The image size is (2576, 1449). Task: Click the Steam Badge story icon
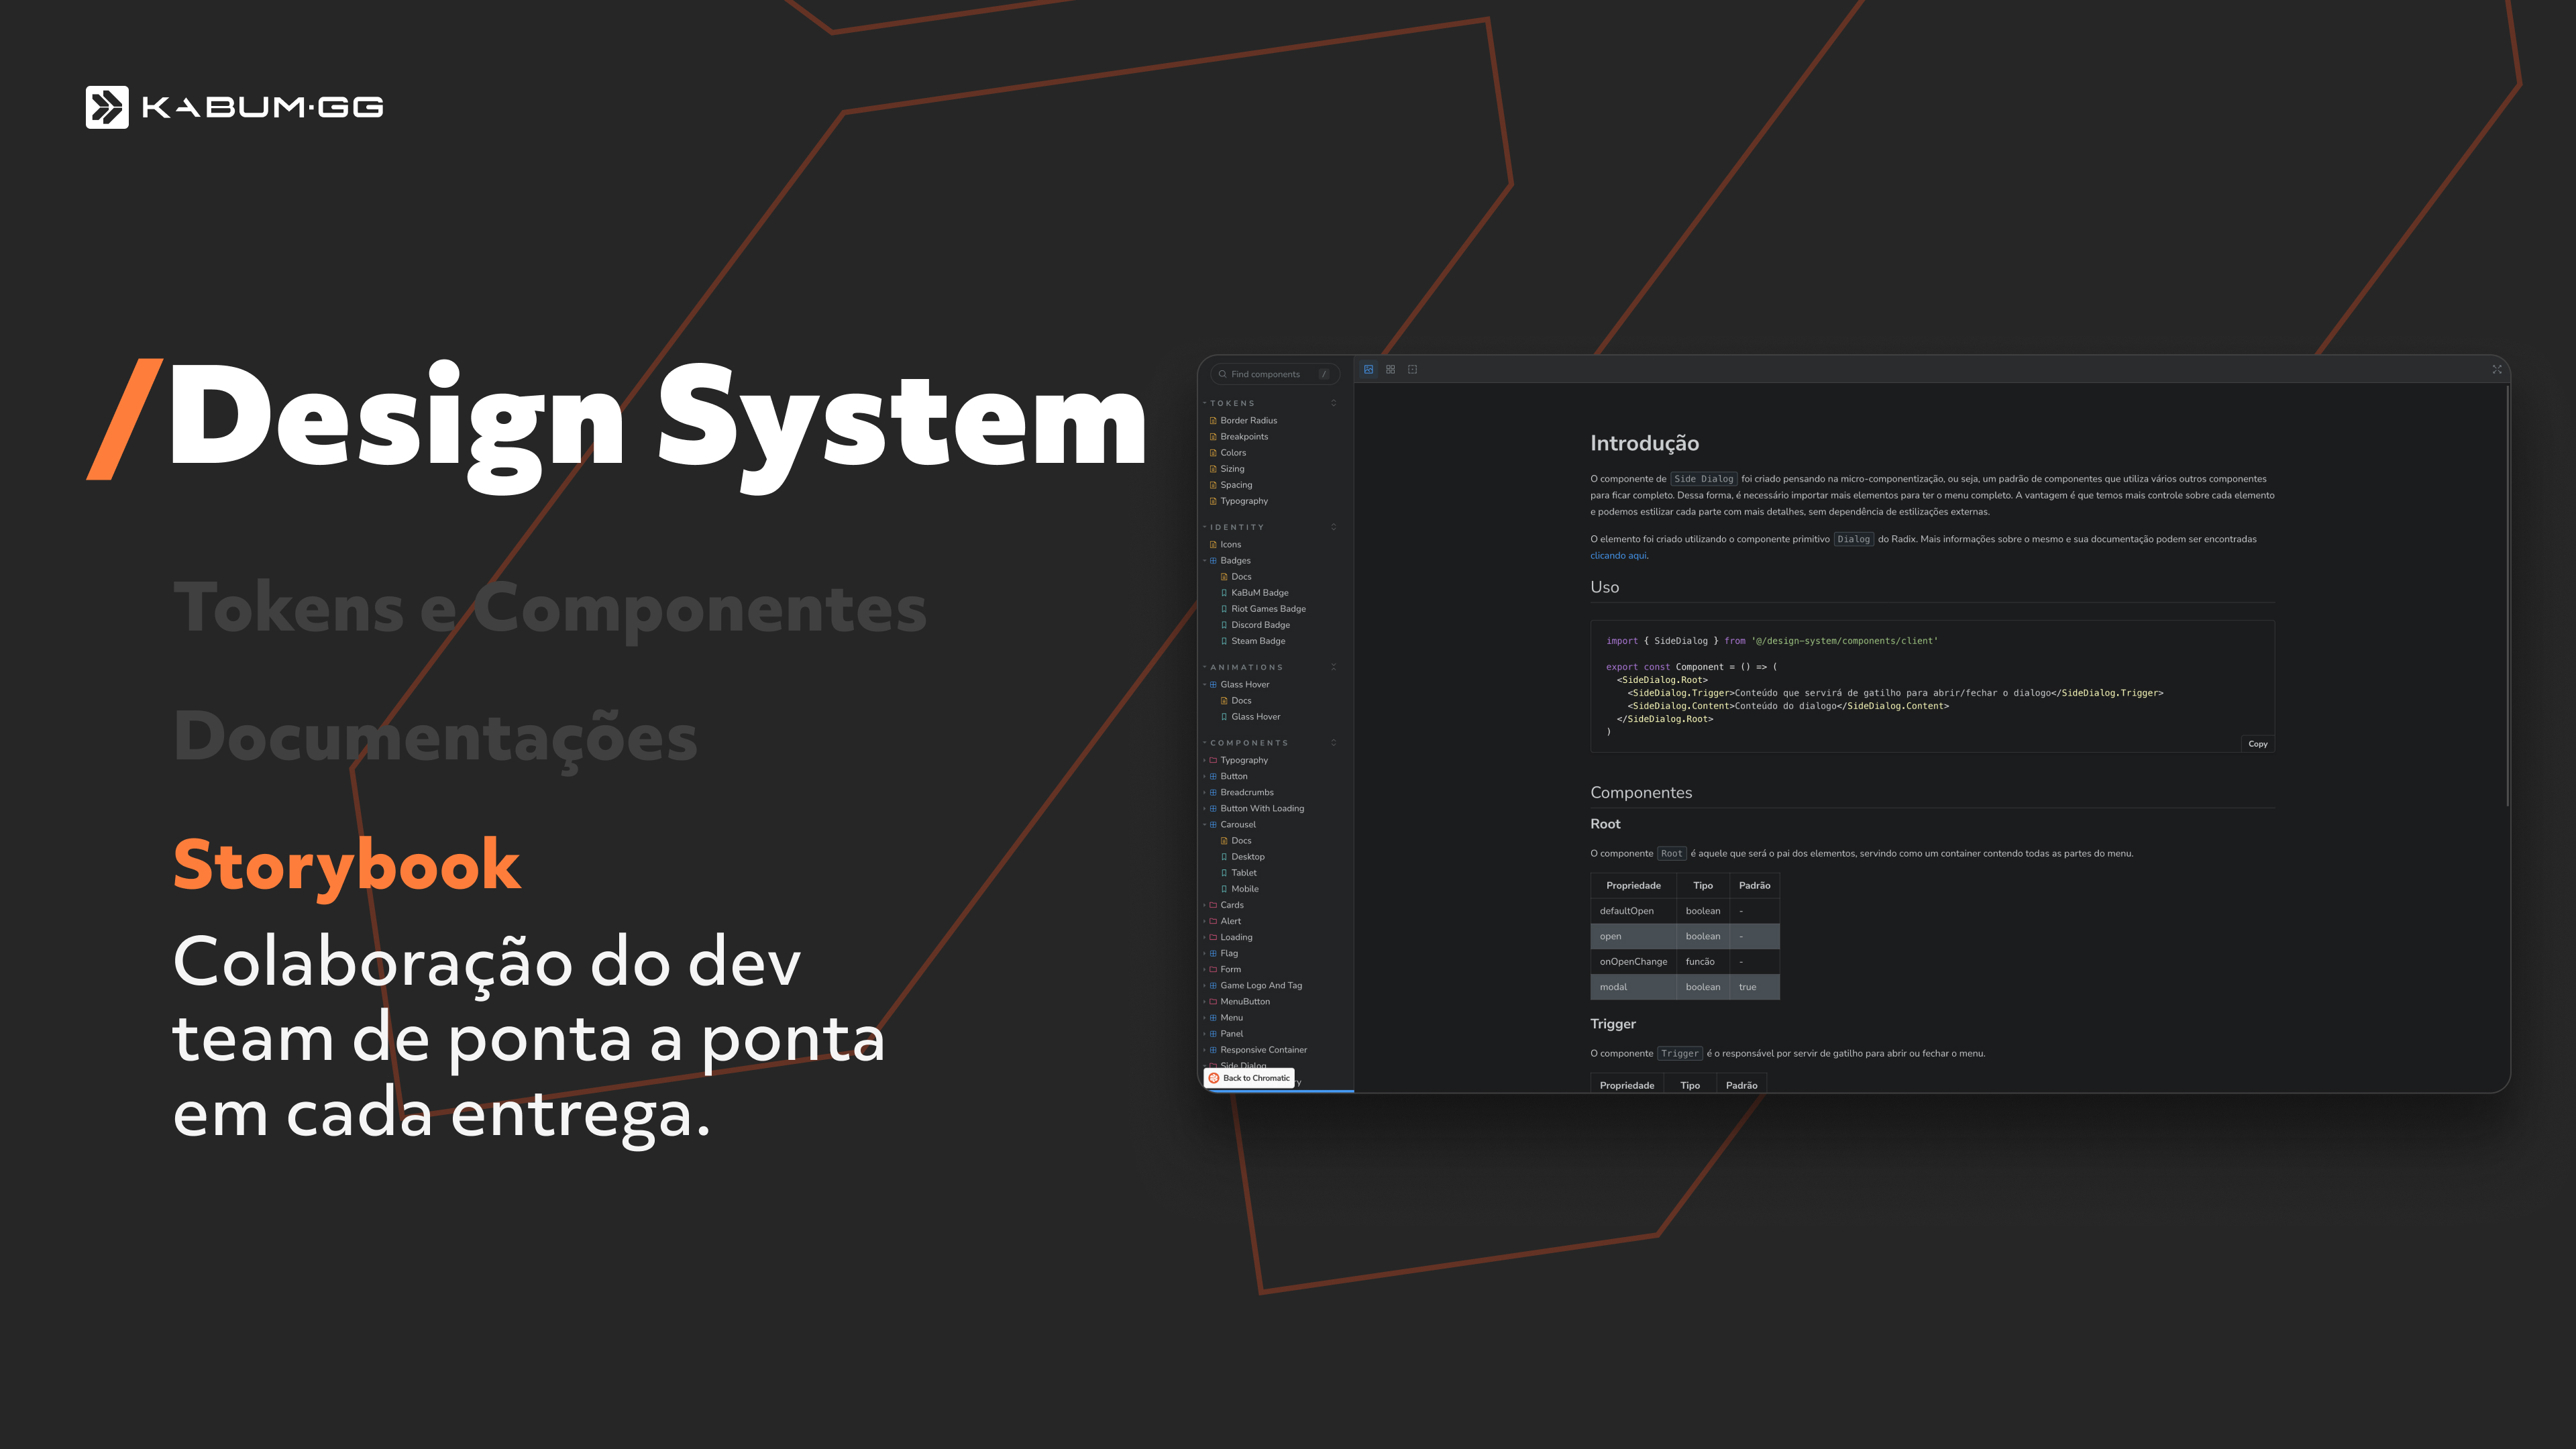click(x=1224, y=641)
